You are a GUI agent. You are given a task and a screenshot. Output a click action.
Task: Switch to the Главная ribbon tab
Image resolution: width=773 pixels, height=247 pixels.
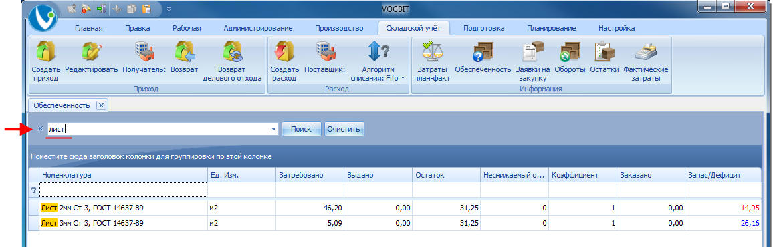coord(89,28)
